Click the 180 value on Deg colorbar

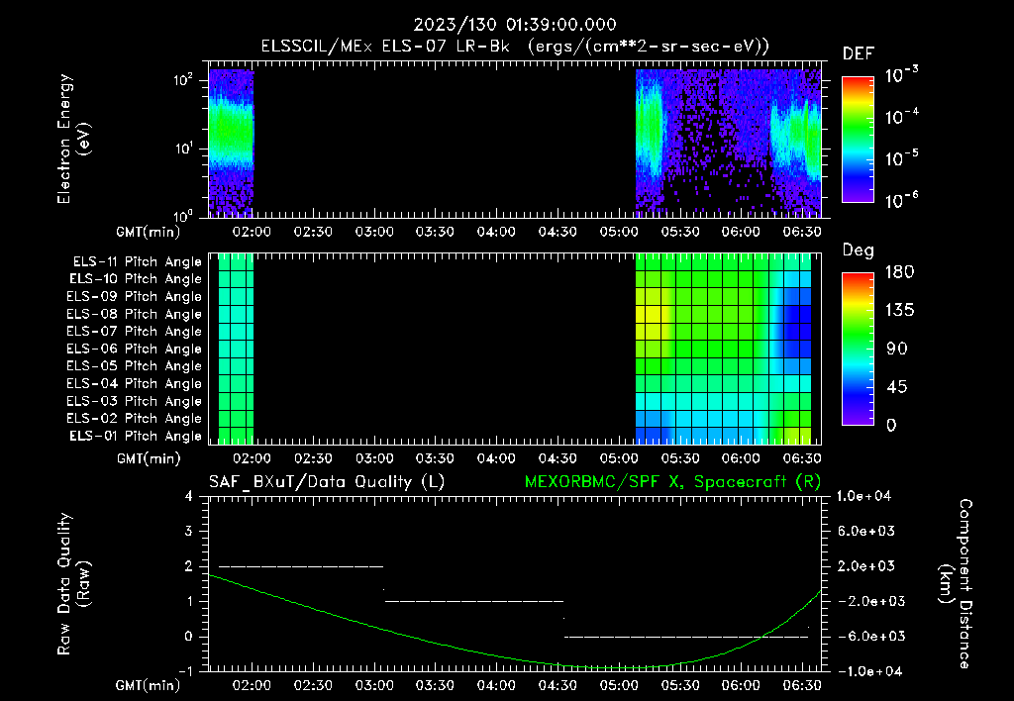pyautogui.click(x=899, y=272)
